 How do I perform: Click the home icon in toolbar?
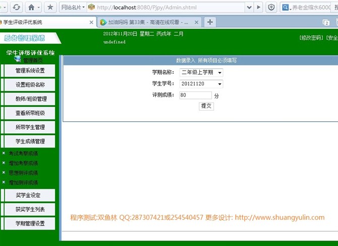coord(31,8)
